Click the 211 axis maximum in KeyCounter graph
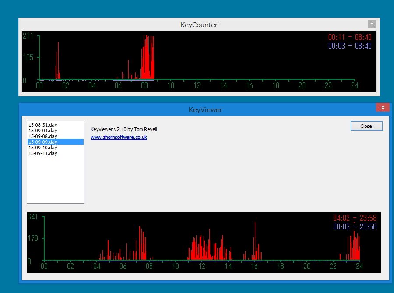 point(28,36)
